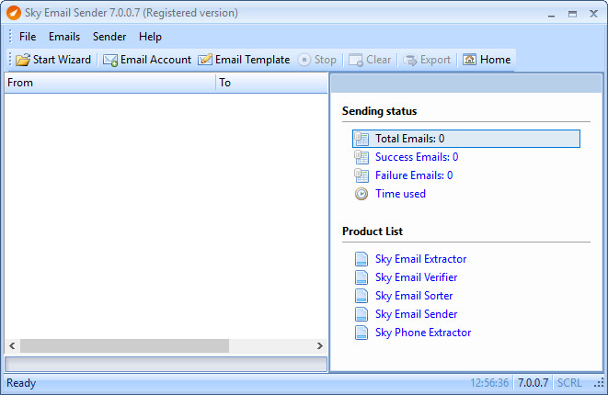Screen dimensions: 608x395
Task: Click the Home house icon
Action: 469,60
